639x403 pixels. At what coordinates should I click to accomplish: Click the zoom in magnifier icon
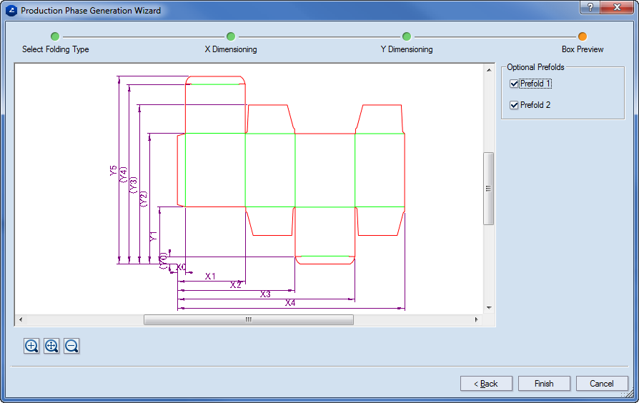pos(31,347)
